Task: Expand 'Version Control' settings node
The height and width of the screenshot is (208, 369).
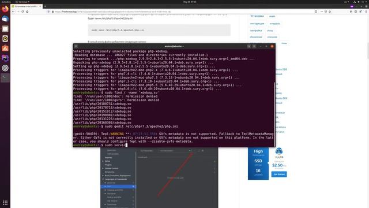Action: pos(103,168)
